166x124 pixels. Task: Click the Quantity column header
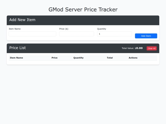[x=78, y=58]
